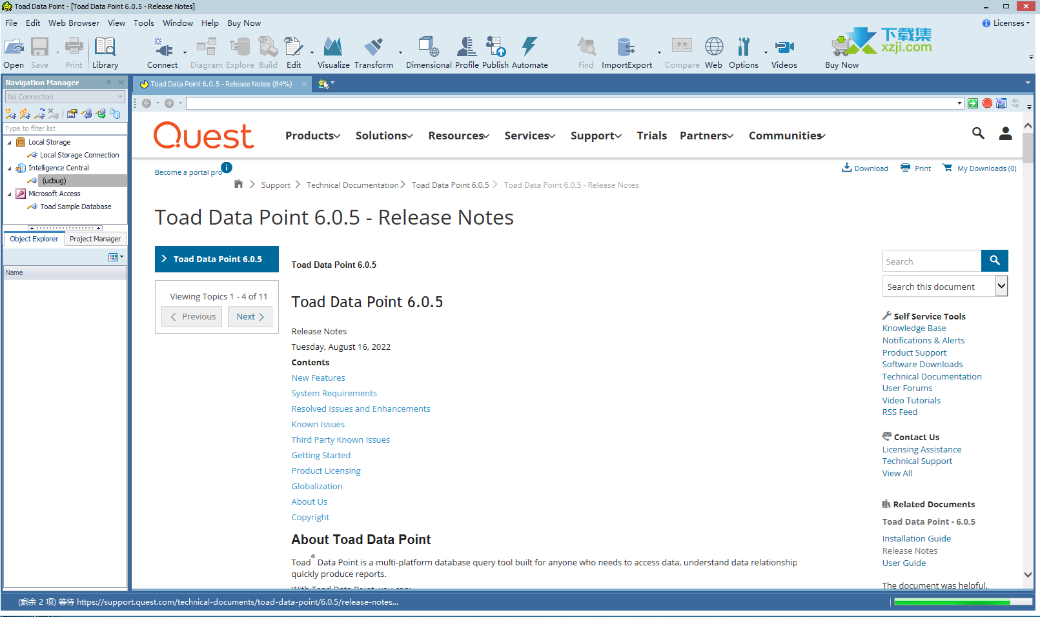Select the Local Storage Connection item
Screen dimensions: 1040x617
pos(79,155)
